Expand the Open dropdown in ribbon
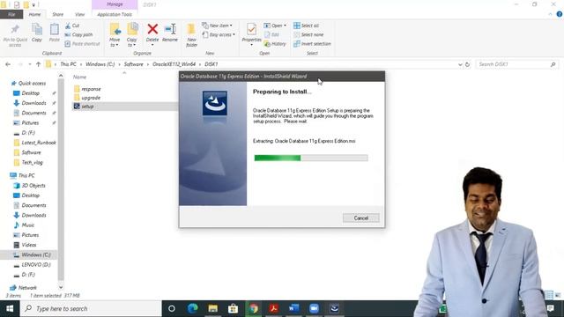 275,26
